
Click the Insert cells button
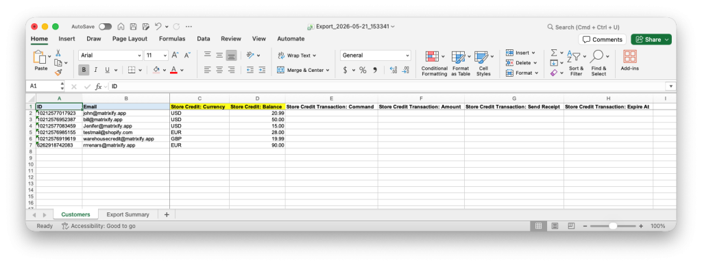click(x=520, y=53)
